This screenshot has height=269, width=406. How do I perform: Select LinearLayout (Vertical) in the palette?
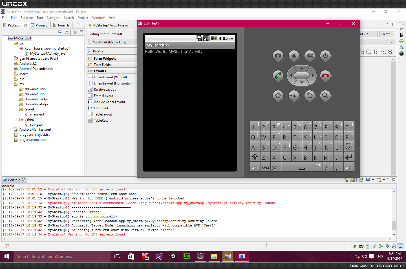point(110,77)
